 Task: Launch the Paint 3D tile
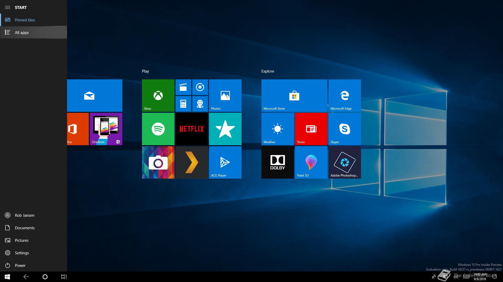coord(311,162)
